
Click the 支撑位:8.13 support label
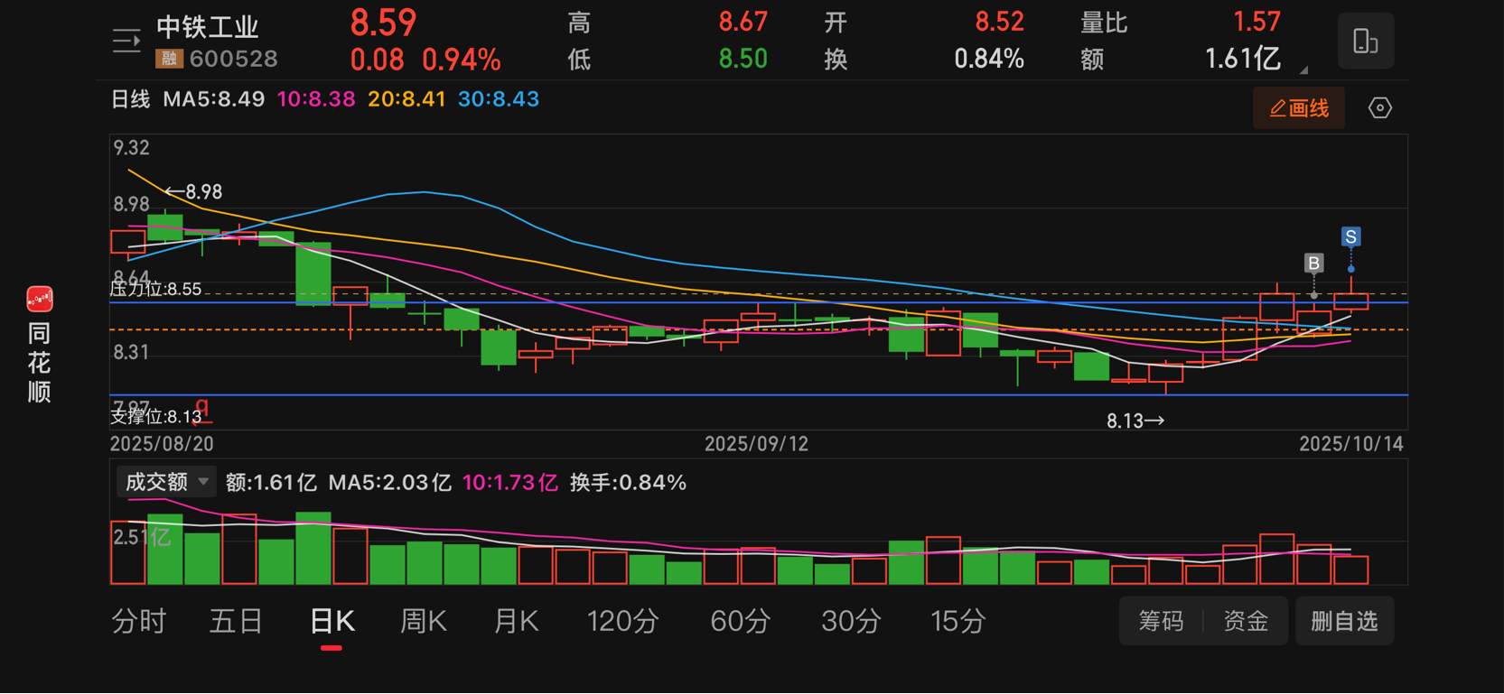pyautogui.click(x=155, y=416)
